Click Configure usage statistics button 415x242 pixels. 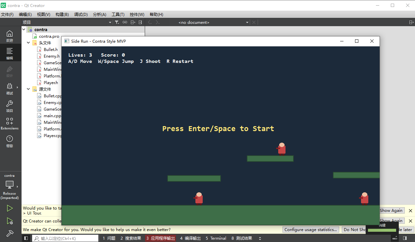coord(311,229)
